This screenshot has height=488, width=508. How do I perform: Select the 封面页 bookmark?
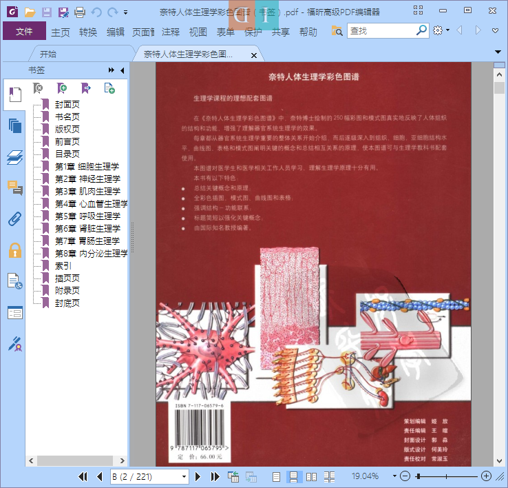(67, 105)
